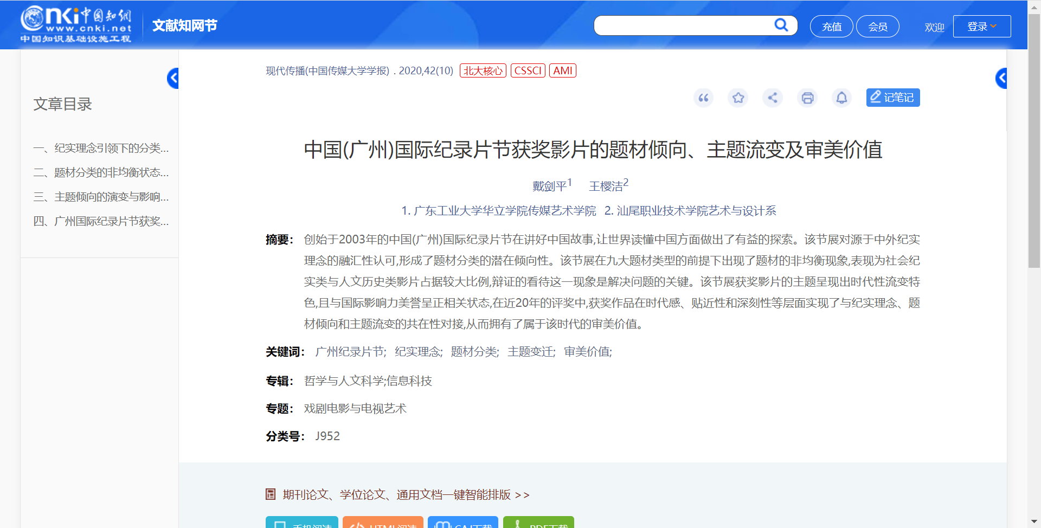Collapse the right side panel
This screenshot has height=528, width=1041.
(1001, 78)
